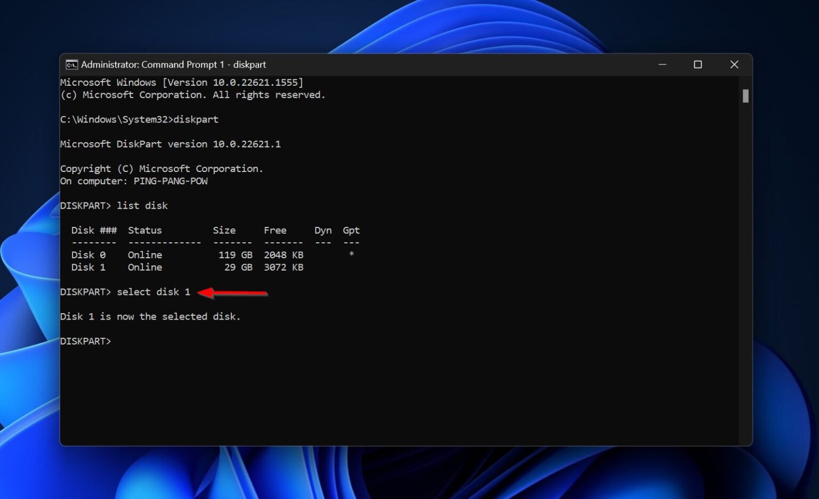Click the Free column header
Image resolution: width=819 pixels, height=499 pixels.
point(275,230)
